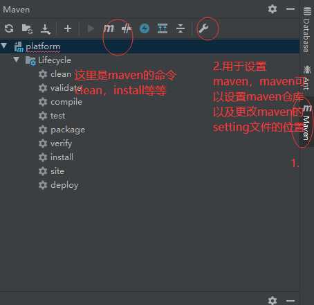Hide the bottom panel with minus

(x=290, y=300)
